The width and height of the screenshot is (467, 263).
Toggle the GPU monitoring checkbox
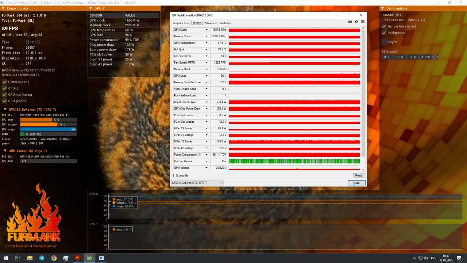tap(5, 95)
